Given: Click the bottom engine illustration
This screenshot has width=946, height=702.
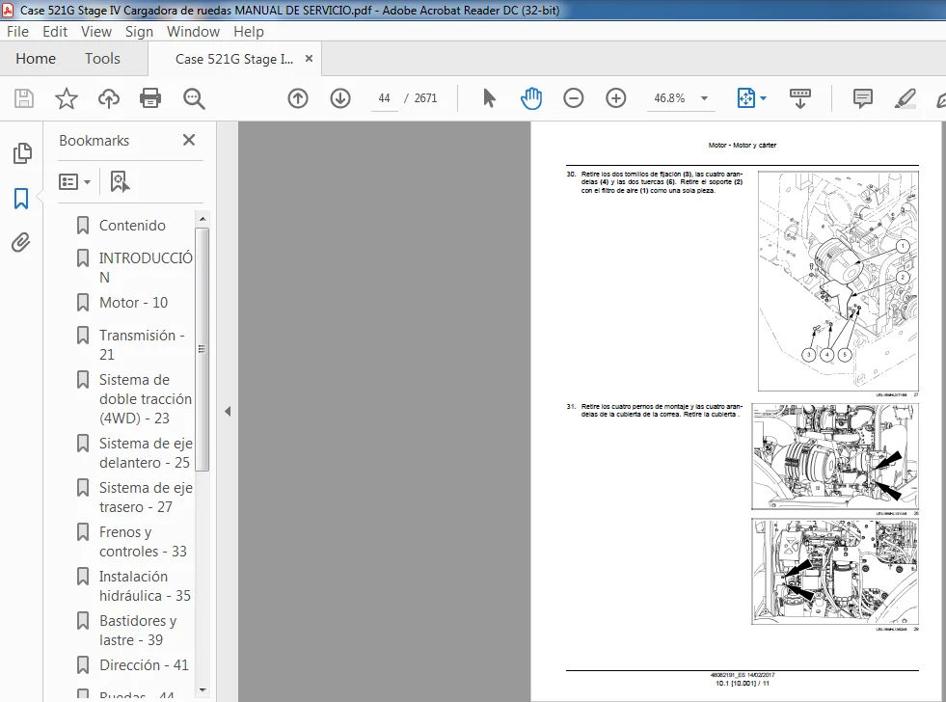Looking at the screenshot, I should pyautogui.click(x=835, y=571).
